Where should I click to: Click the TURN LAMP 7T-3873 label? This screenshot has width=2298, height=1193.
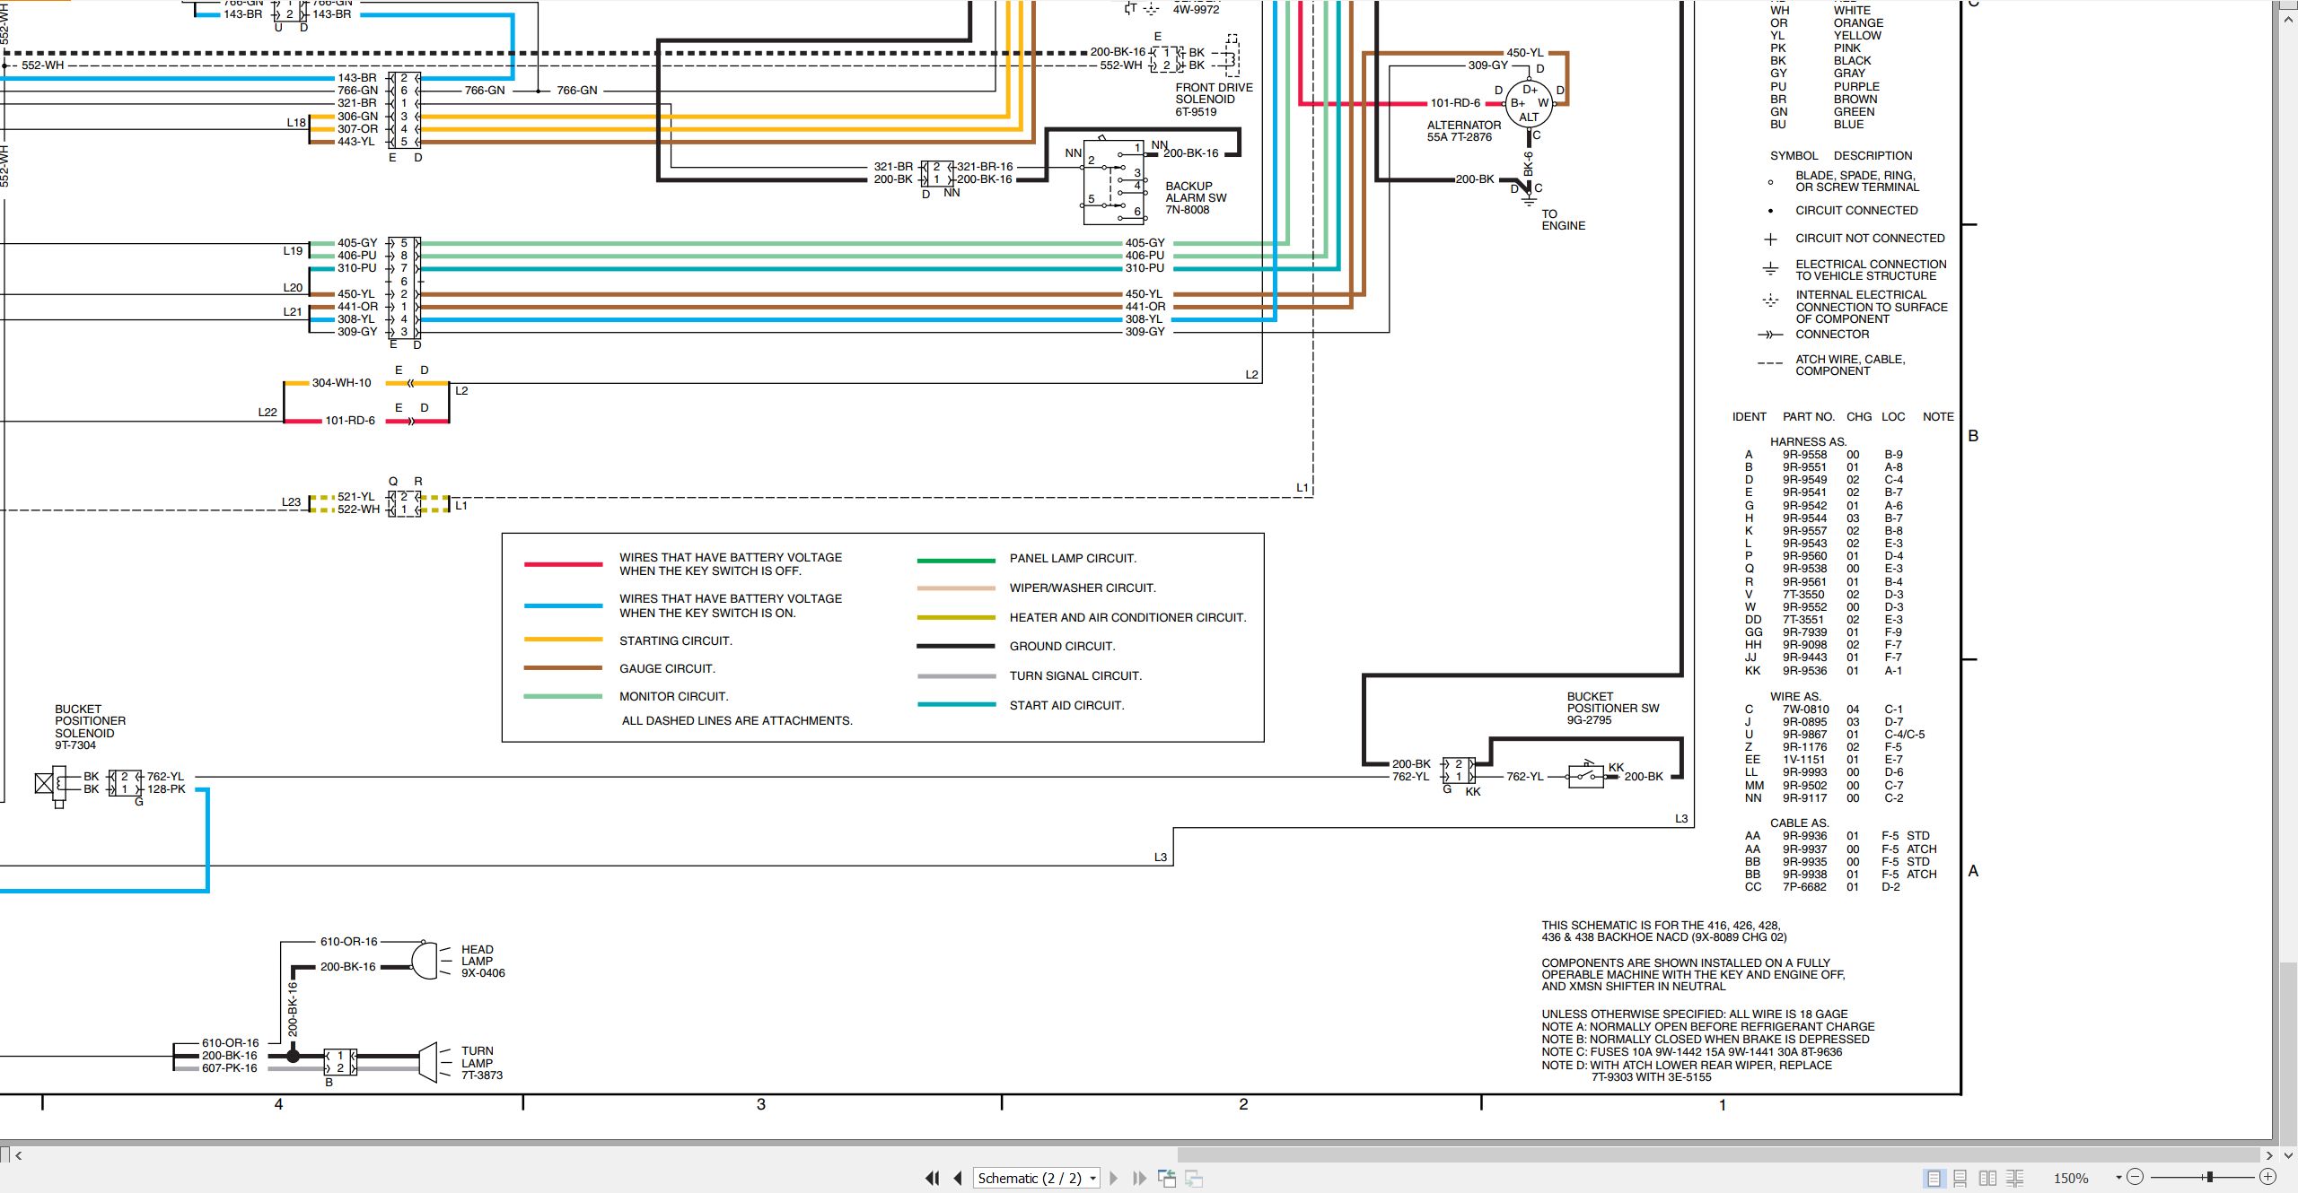coord(482,1063)
